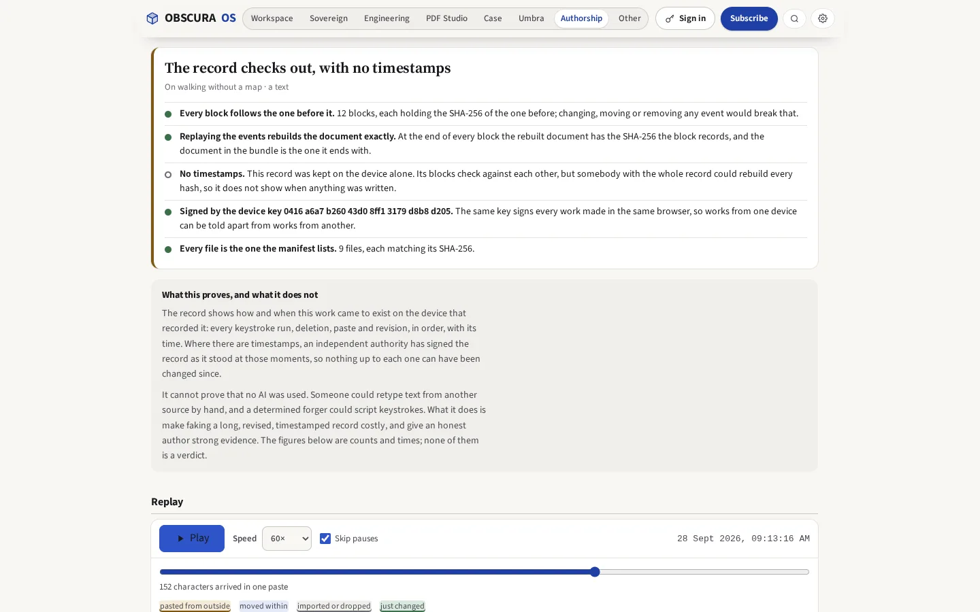
Task: Click the Subscribe button
Action: point(749,18)
